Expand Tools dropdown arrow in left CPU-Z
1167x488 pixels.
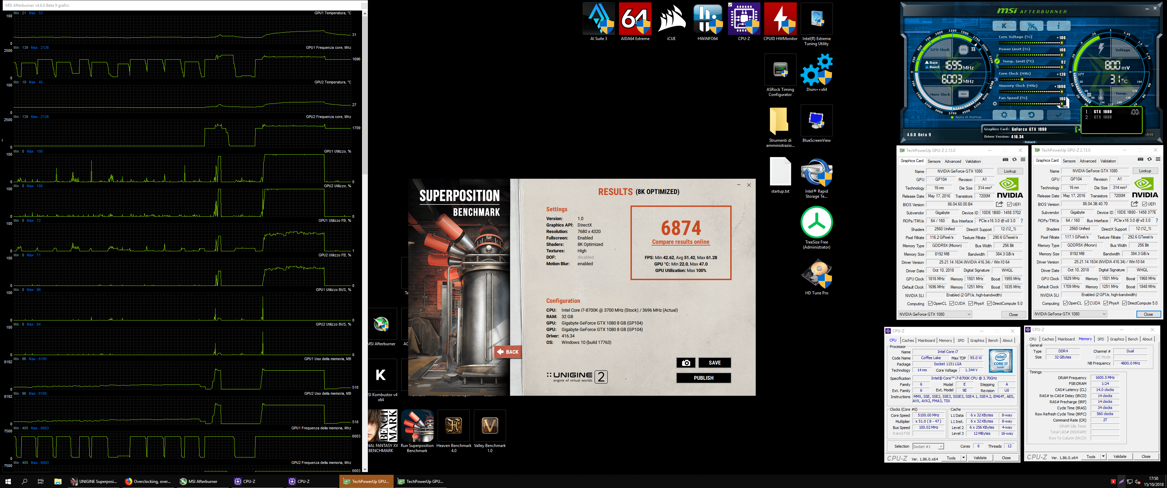pos(964,458)
